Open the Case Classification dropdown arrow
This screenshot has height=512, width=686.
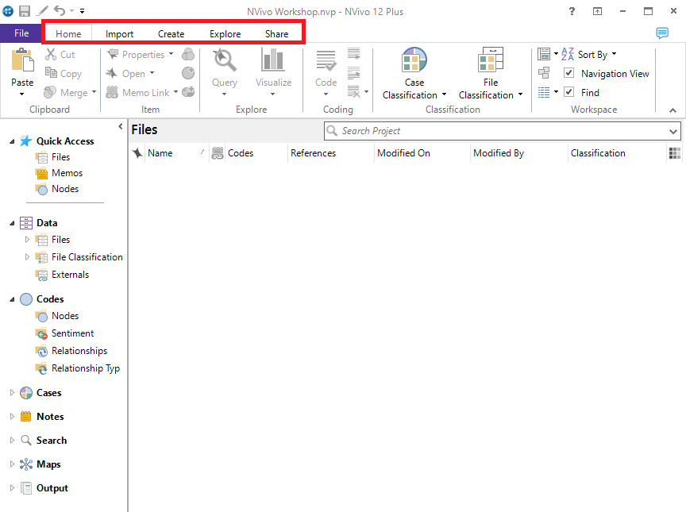coord(444,94)
